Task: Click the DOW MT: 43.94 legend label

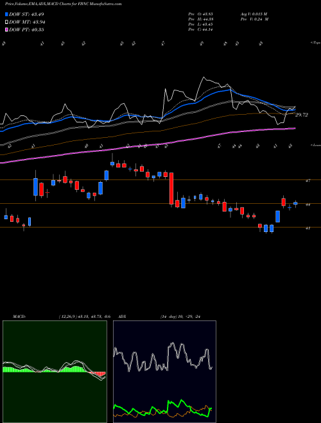Action: (27, 22)
